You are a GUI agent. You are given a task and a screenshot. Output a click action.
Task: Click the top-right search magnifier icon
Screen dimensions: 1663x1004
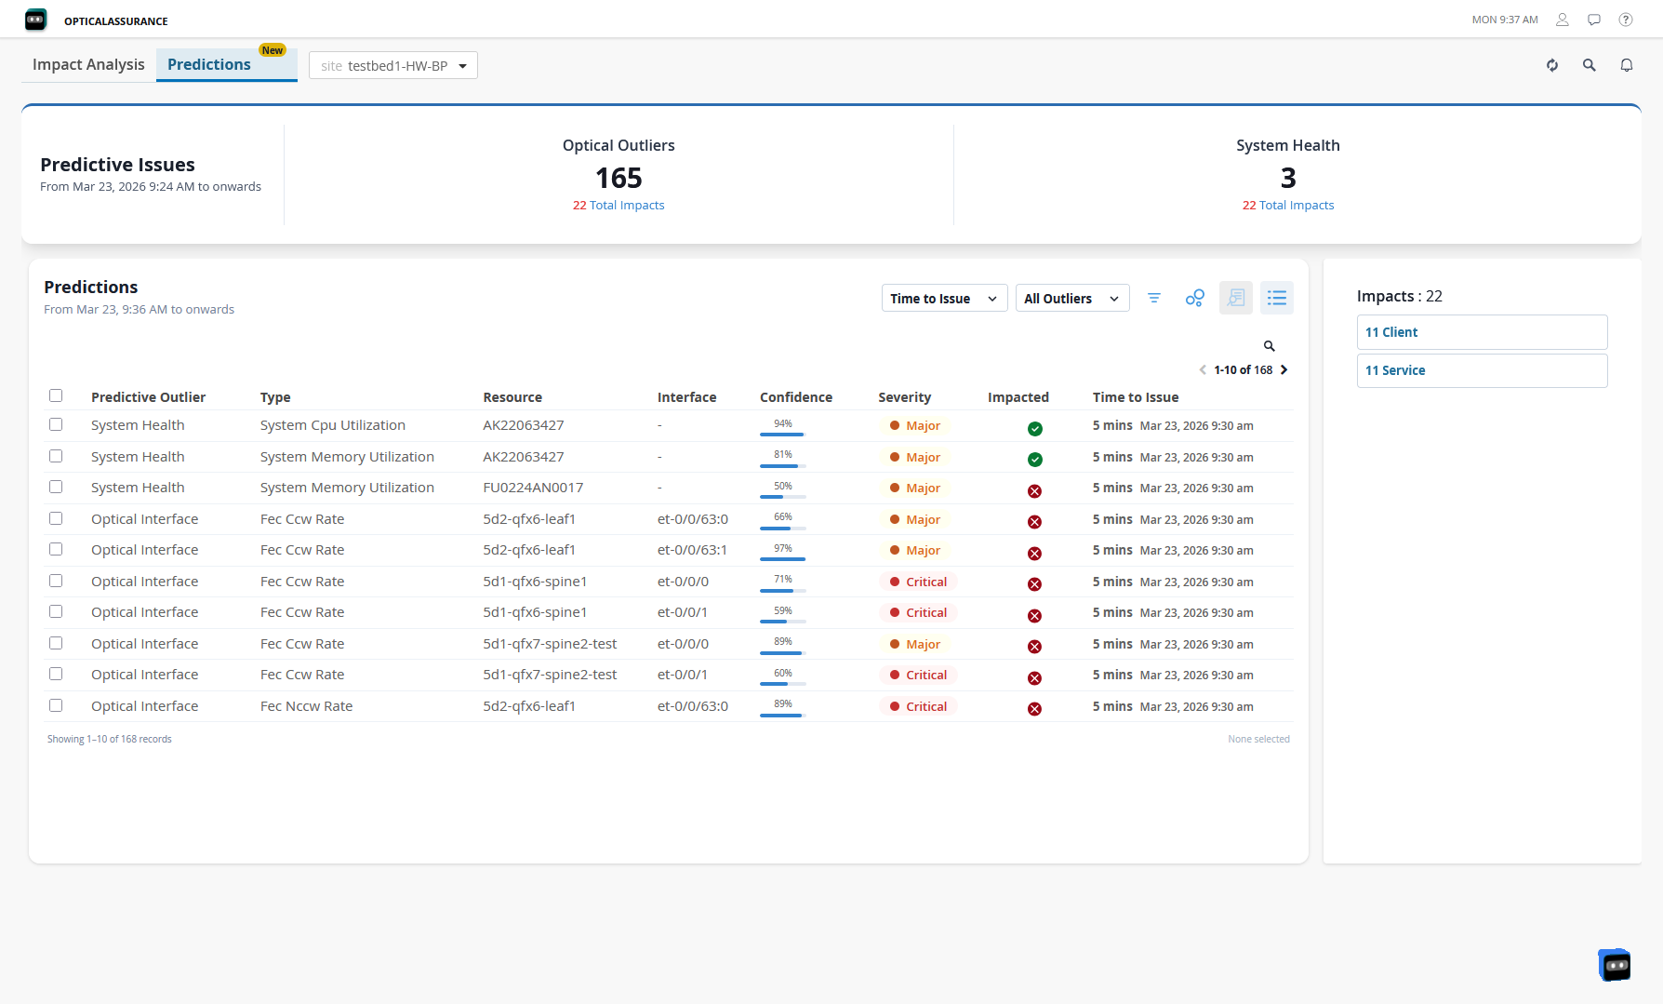(1590, 65)
